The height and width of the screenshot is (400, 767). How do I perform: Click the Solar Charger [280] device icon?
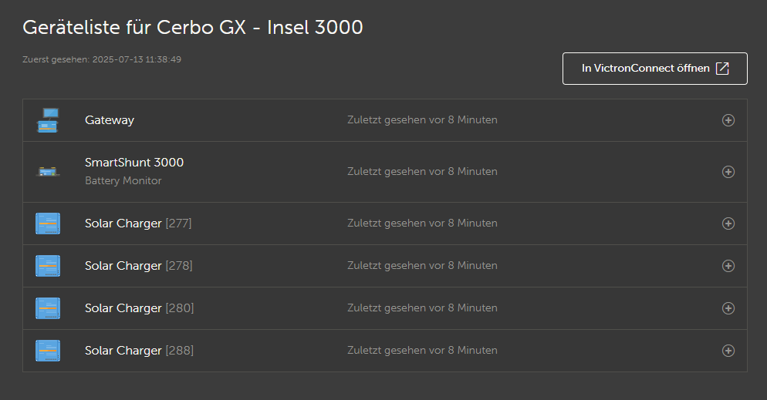48,308
